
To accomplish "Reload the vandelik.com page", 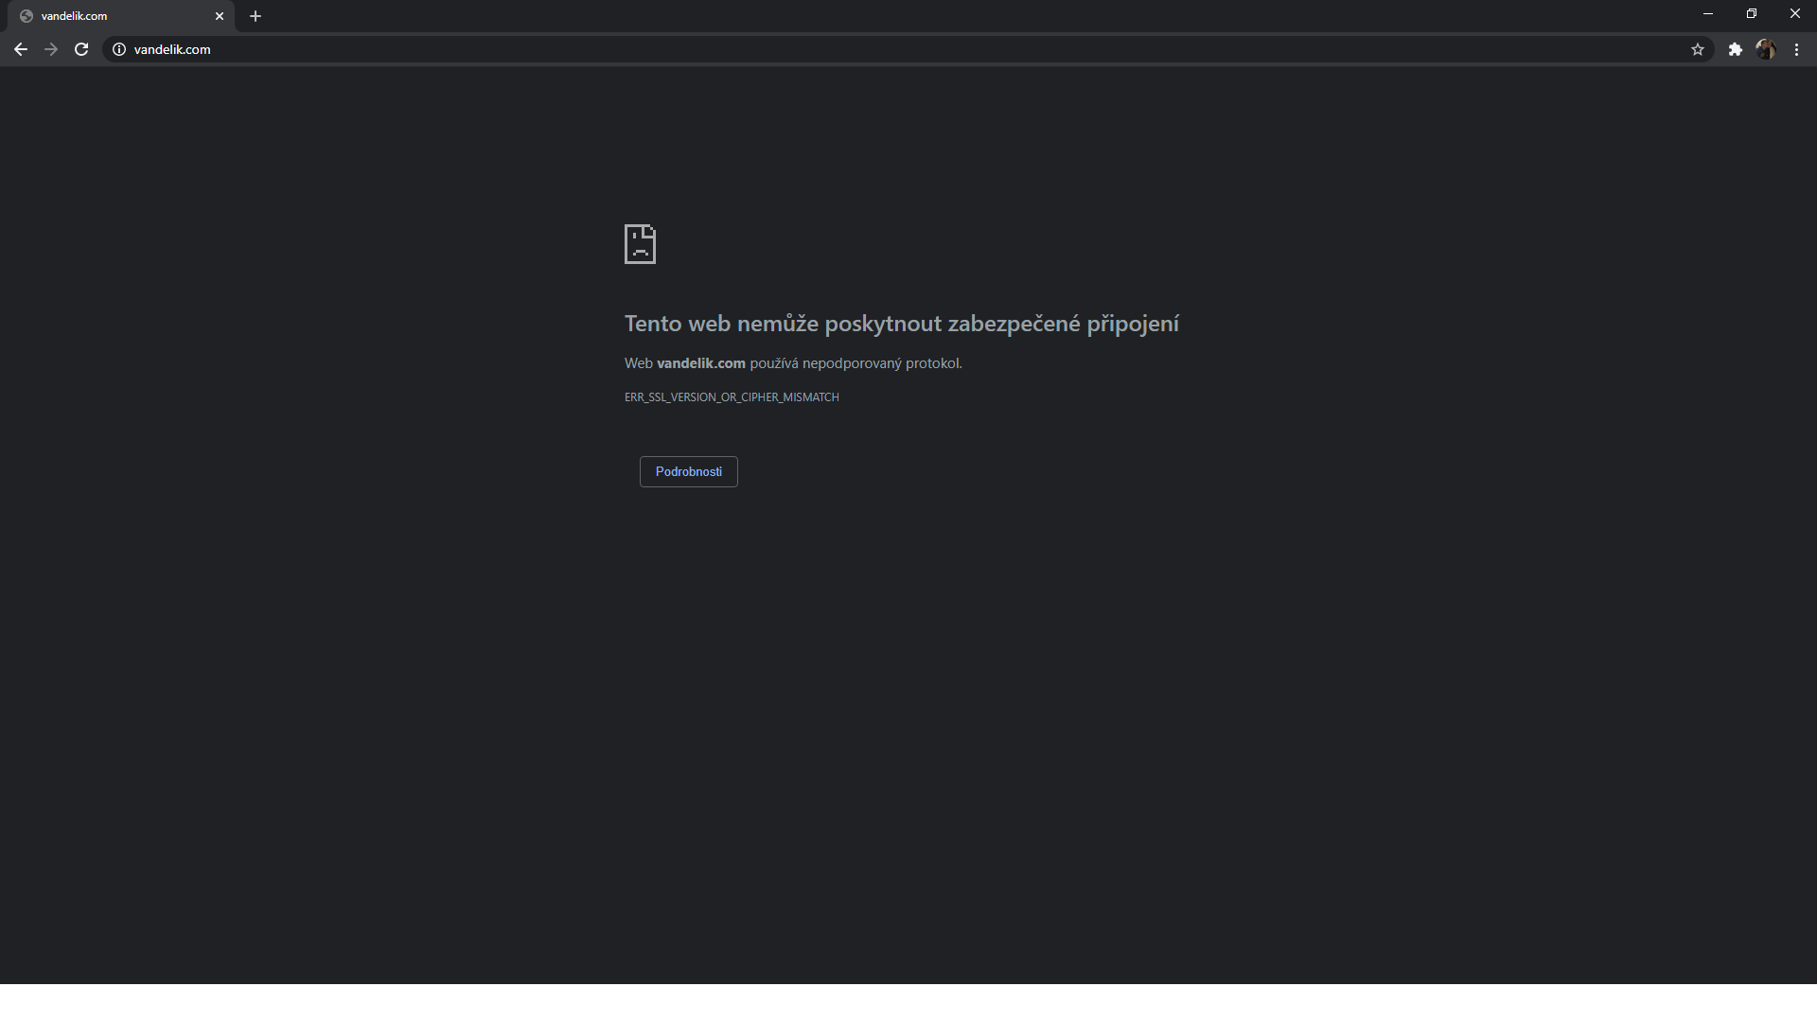I will click(81, 49).
